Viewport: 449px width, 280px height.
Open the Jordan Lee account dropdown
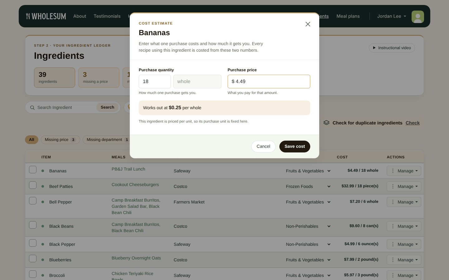point(392,16)
